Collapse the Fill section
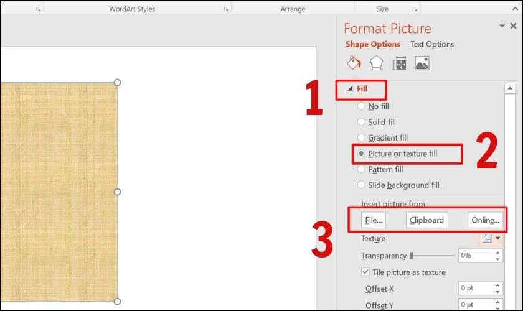The height and width of the screenshot is (311, 523). [x=350, y=89]
